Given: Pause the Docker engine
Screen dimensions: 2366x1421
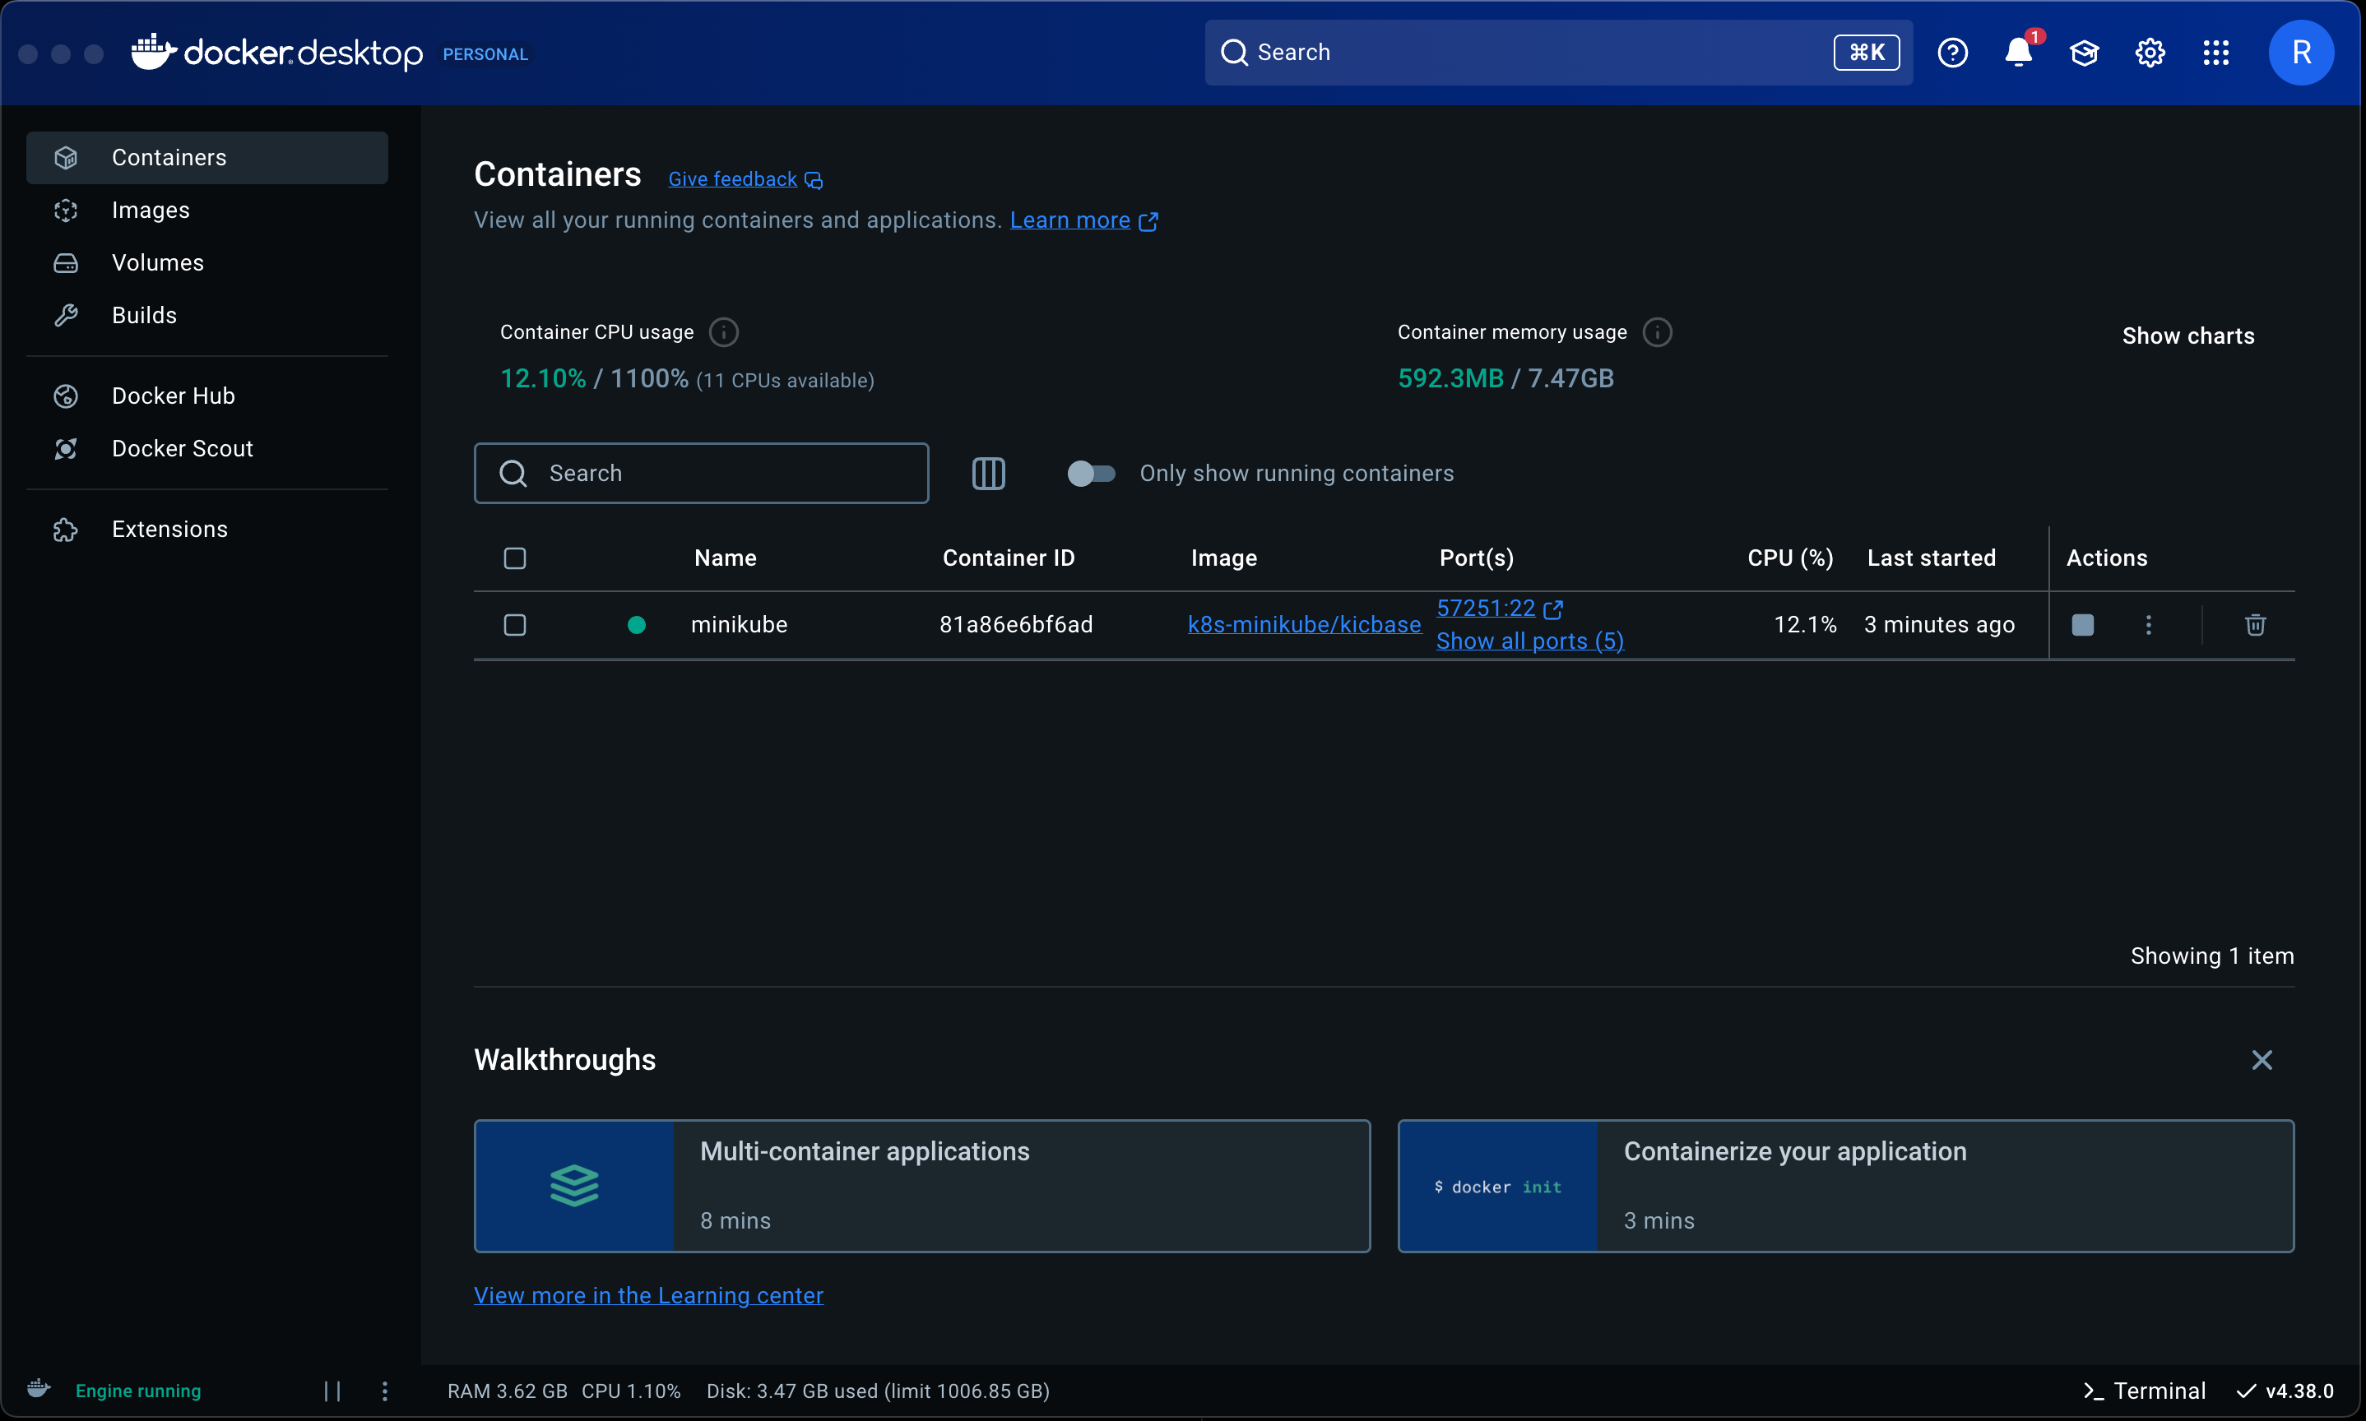Looking at the screenshot, I should point(332,1391).
